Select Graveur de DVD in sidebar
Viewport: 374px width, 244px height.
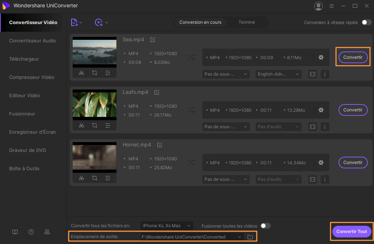coord(27,150)
